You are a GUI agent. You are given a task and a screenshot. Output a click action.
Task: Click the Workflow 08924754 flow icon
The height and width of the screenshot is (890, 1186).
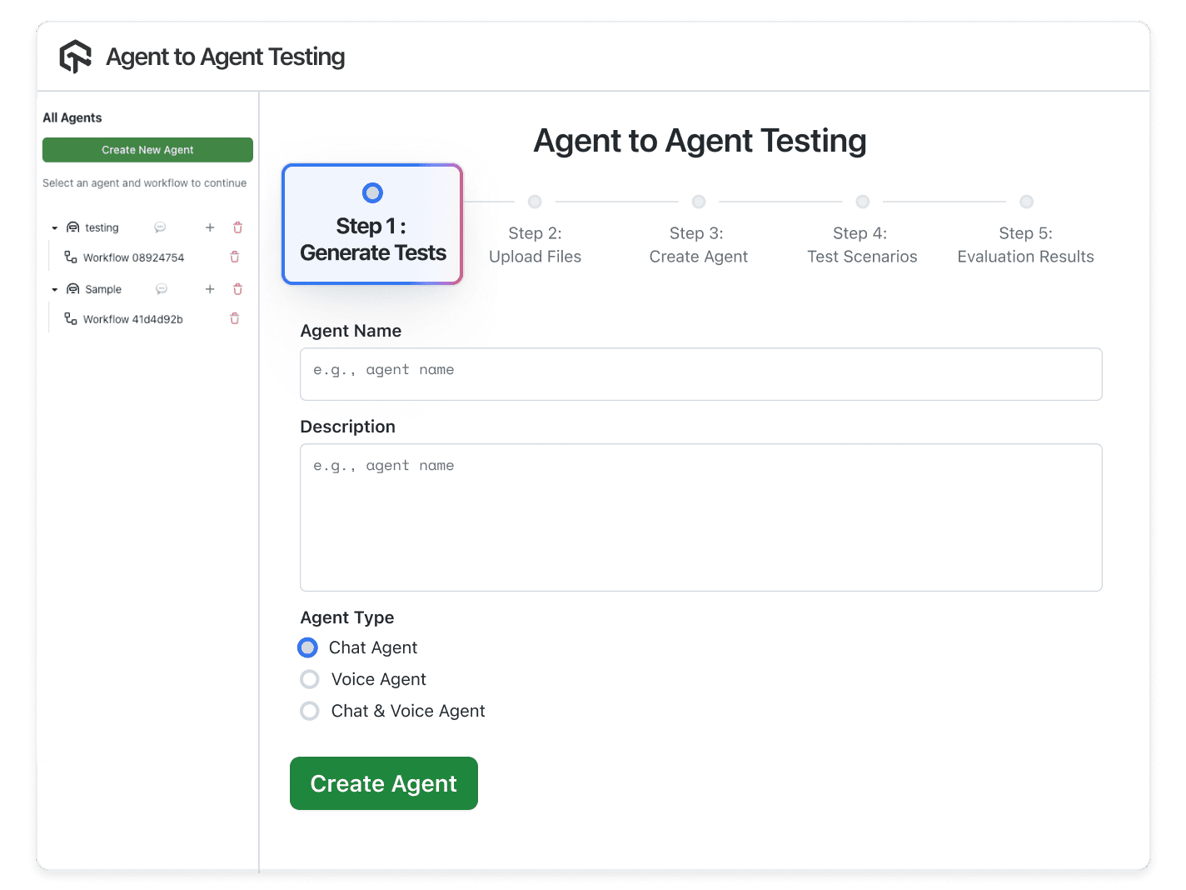point(71,257)
